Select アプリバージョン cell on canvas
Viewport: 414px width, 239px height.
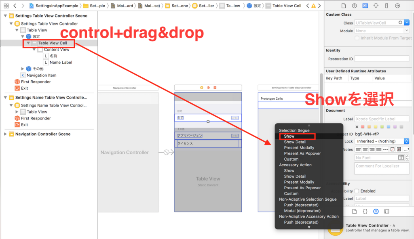tap(208, 136)
